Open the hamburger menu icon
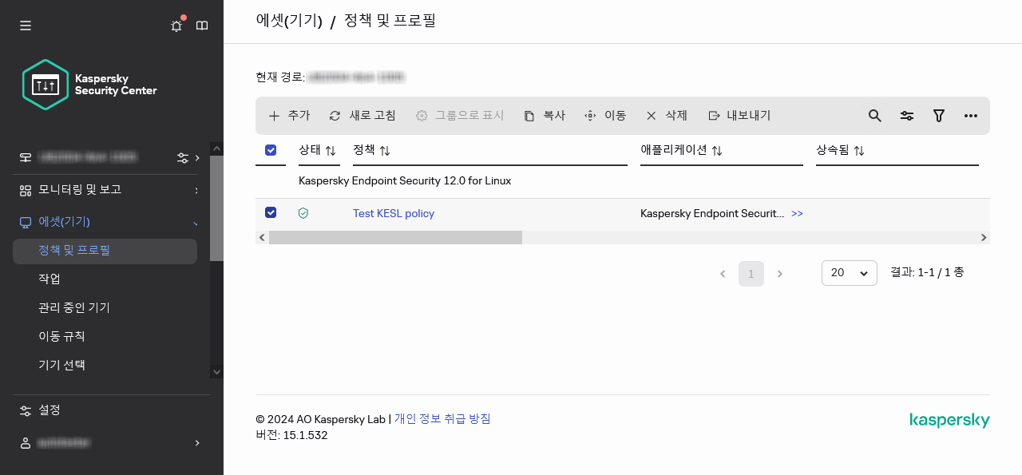 (25, 26)
